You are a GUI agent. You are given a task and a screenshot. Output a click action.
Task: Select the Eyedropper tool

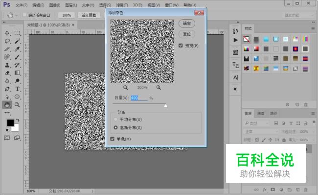pyautogui.click(x=17, y=49)
